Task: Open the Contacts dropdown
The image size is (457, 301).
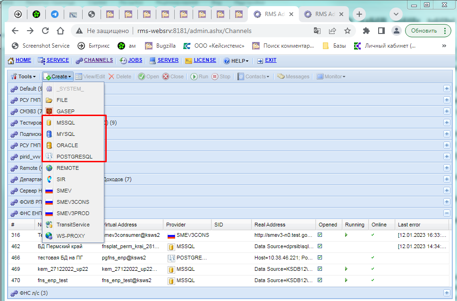Action: 253,76
